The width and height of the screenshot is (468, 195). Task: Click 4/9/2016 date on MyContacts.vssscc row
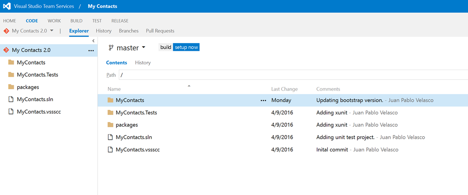coord(282,150)
